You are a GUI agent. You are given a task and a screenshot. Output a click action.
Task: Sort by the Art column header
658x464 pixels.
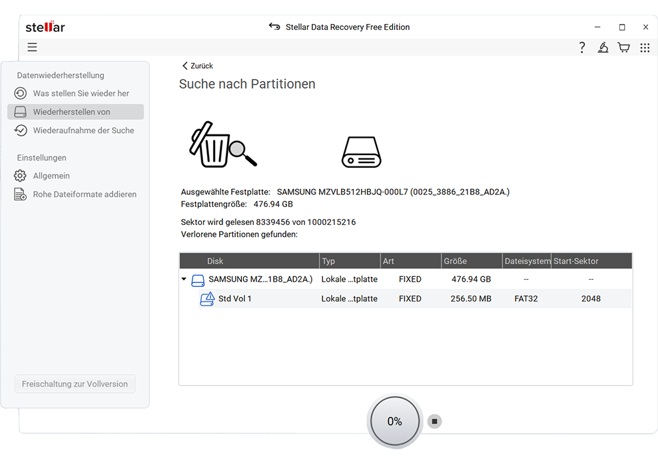411,261
